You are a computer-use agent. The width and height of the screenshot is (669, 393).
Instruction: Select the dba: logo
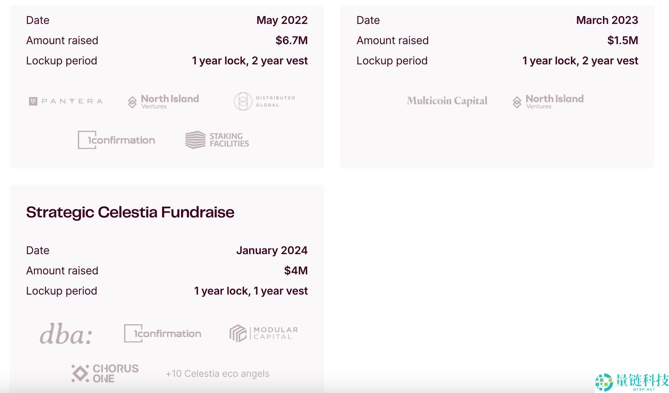66,334
